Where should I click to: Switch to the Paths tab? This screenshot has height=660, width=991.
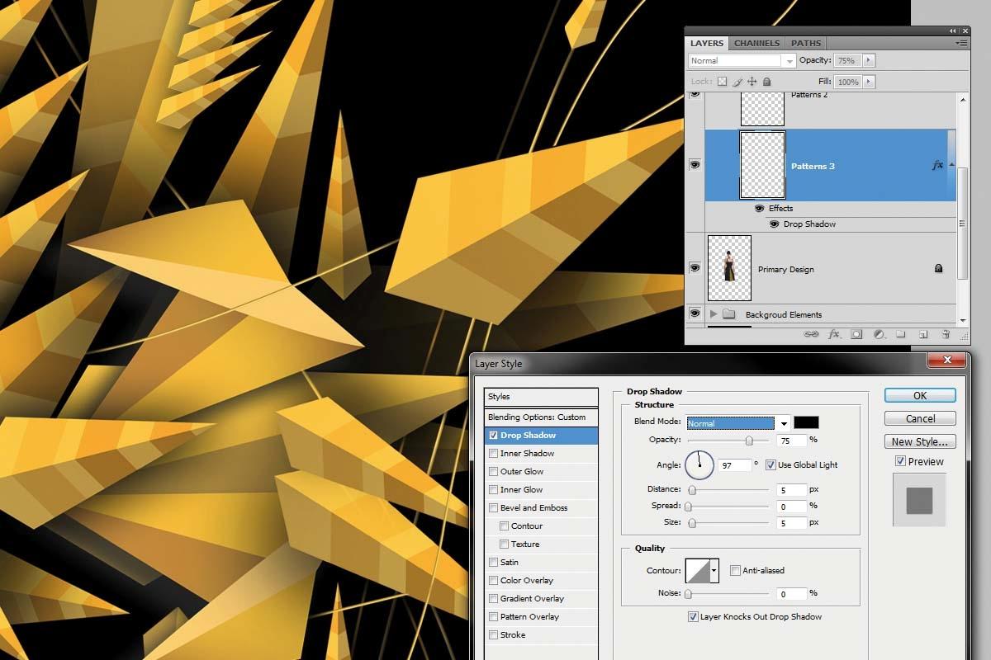[x=806, y=43]
